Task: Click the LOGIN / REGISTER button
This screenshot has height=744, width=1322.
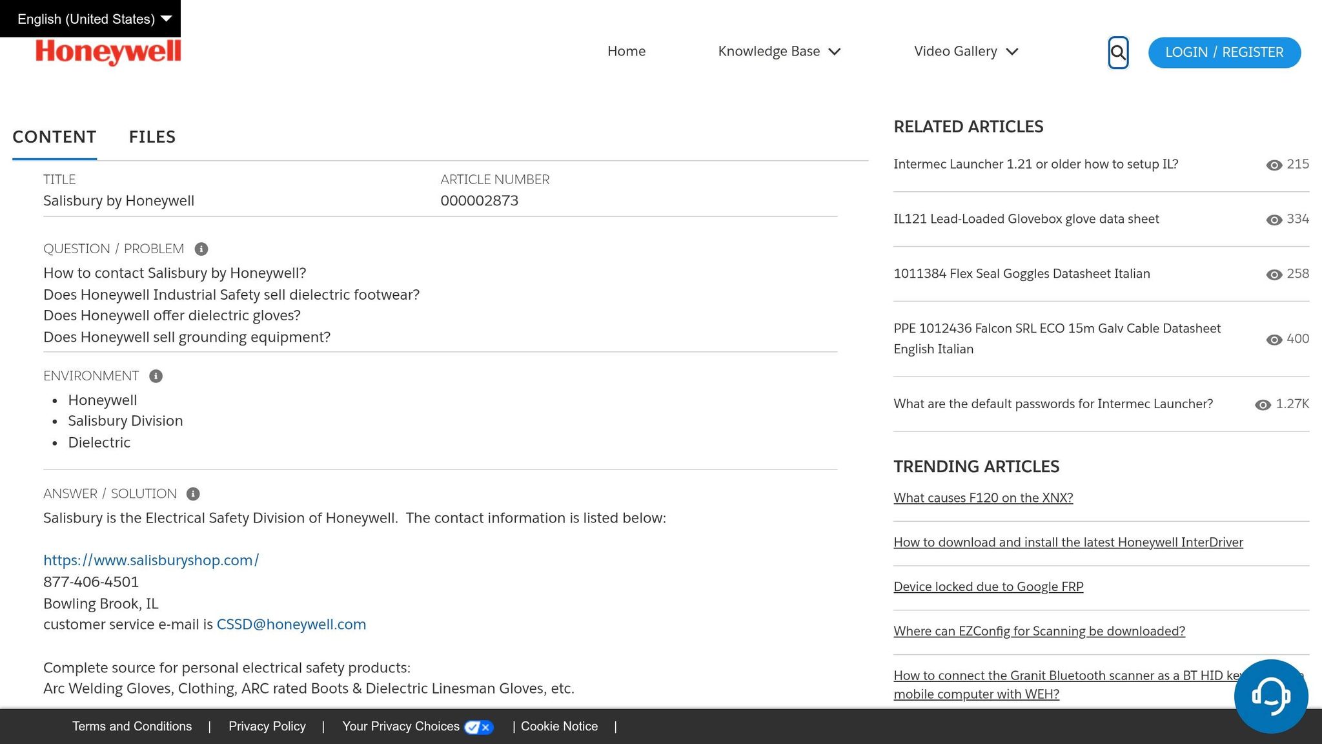Action: click(1225, 52)
